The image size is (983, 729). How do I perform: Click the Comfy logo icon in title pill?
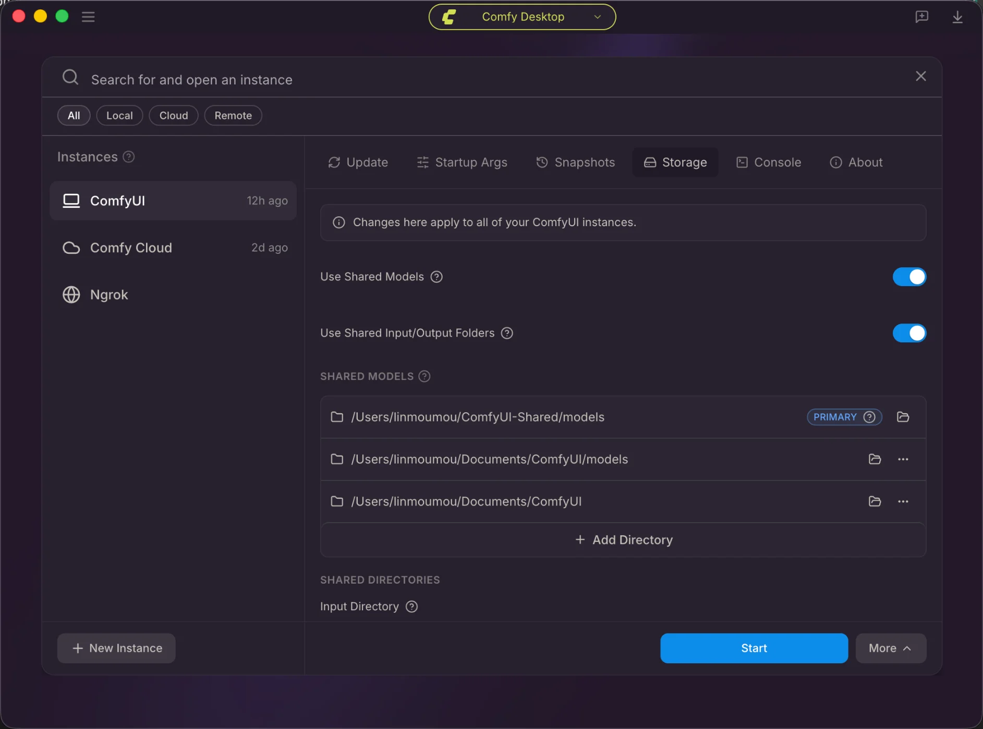tap(449, 17)
